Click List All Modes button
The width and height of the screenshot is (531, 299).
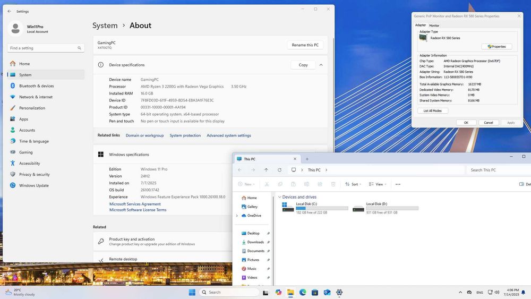[x=433, y=110]
